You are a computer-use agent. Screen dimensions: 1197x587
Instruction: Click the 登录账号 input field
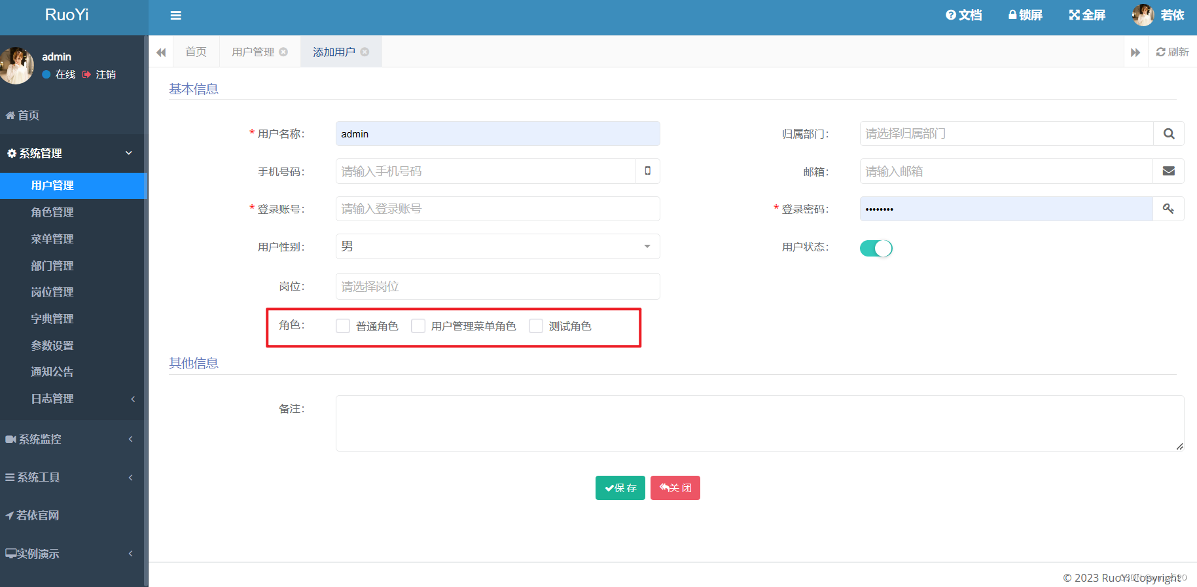(497, 209)
